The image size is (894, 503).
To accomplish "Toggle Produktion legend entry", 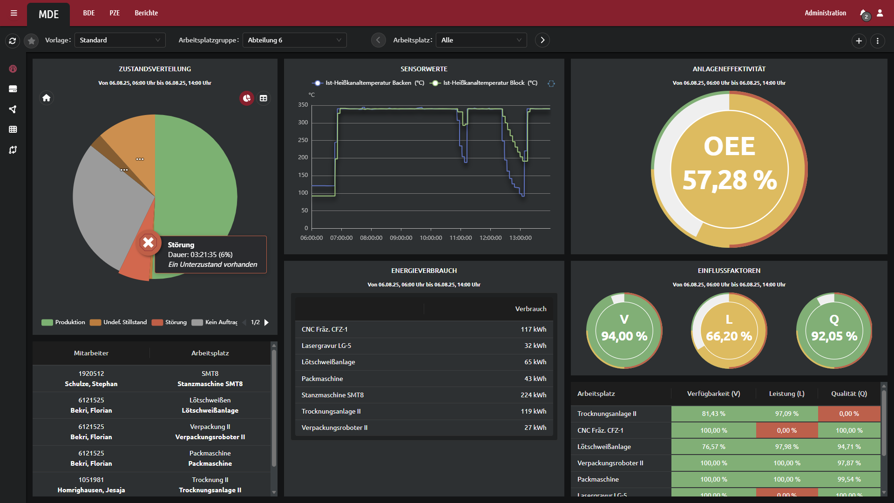I will click(63, 322).
